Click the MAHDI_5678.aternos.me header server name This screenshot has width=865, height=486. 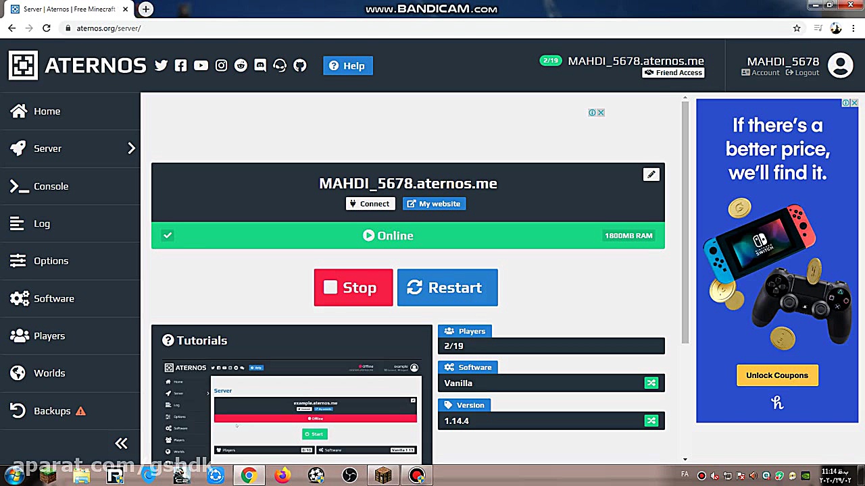click(636, 61)
